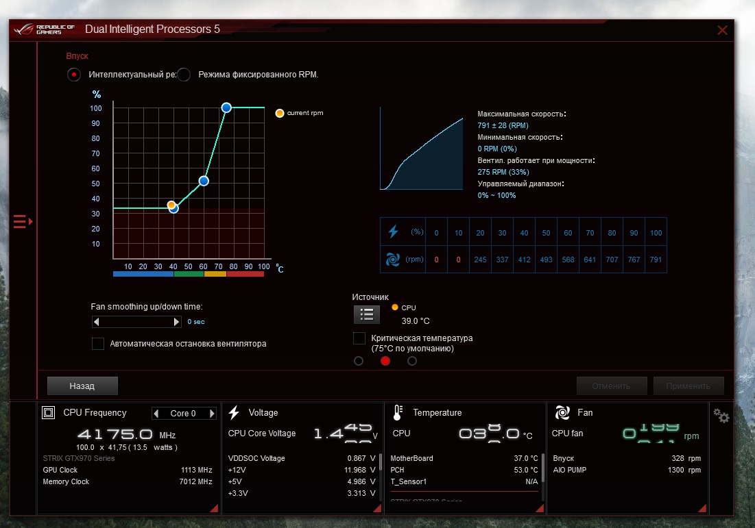The width and height of the screenshot is (755, 528).
Task: Increase fan smoothing time with right arrow
Action: [176, 322]
